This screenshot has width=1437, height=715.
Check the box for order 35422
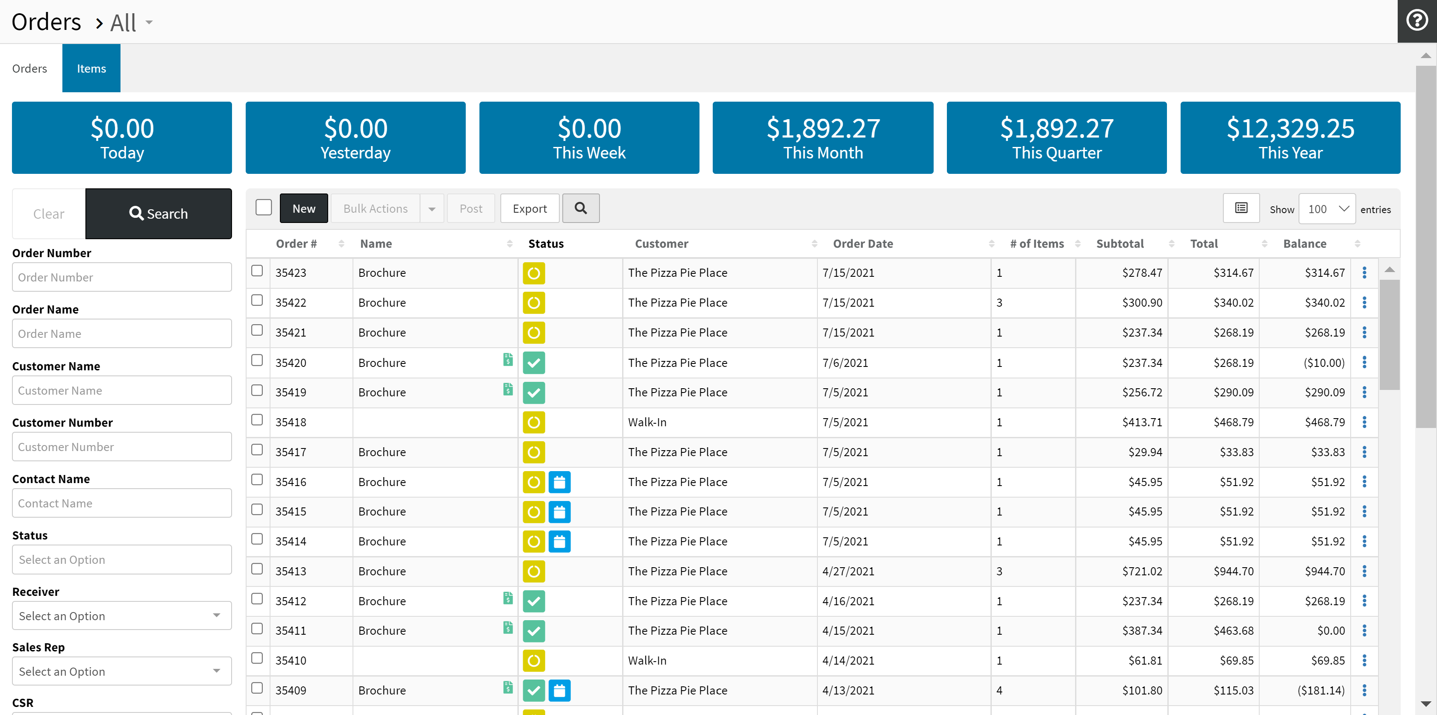pyautogui.click(x=257, y=301)
